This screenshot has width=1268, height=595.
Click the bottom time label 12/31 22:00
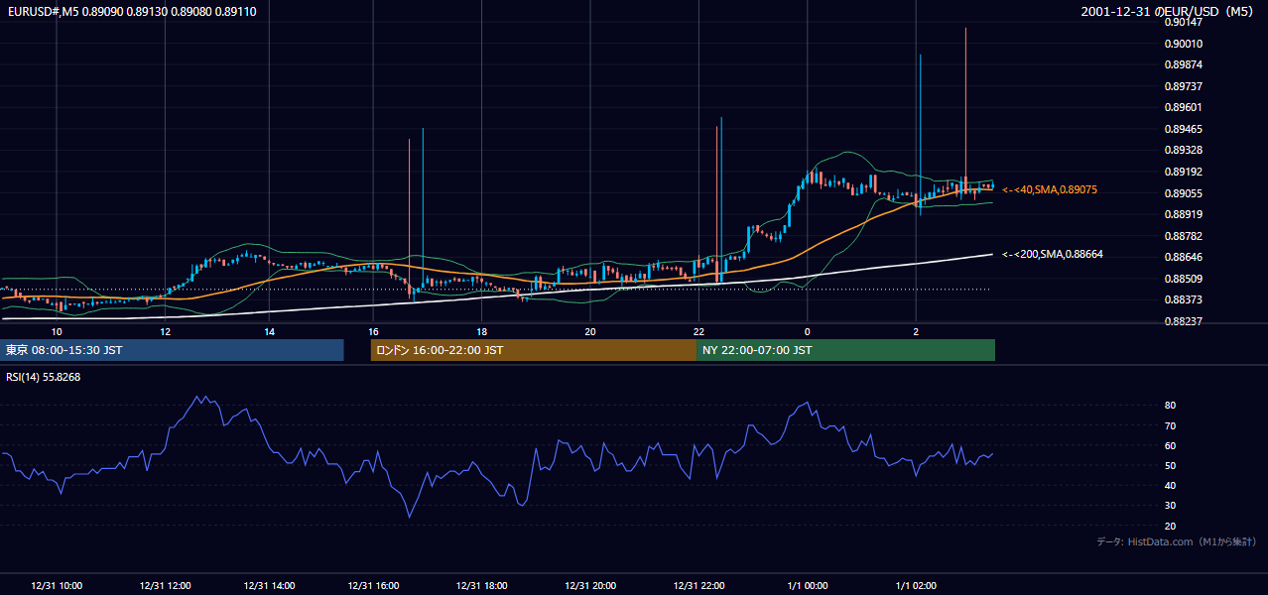point(699,585)
